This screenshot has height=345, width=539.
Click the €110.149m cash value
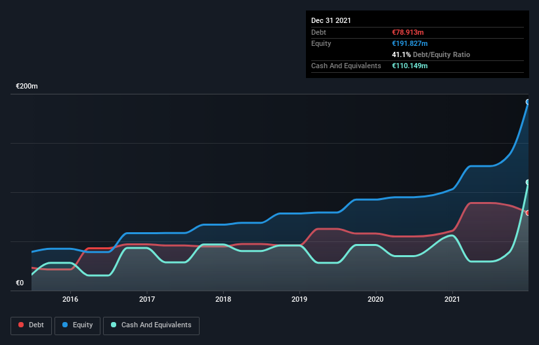coord(410,66)
